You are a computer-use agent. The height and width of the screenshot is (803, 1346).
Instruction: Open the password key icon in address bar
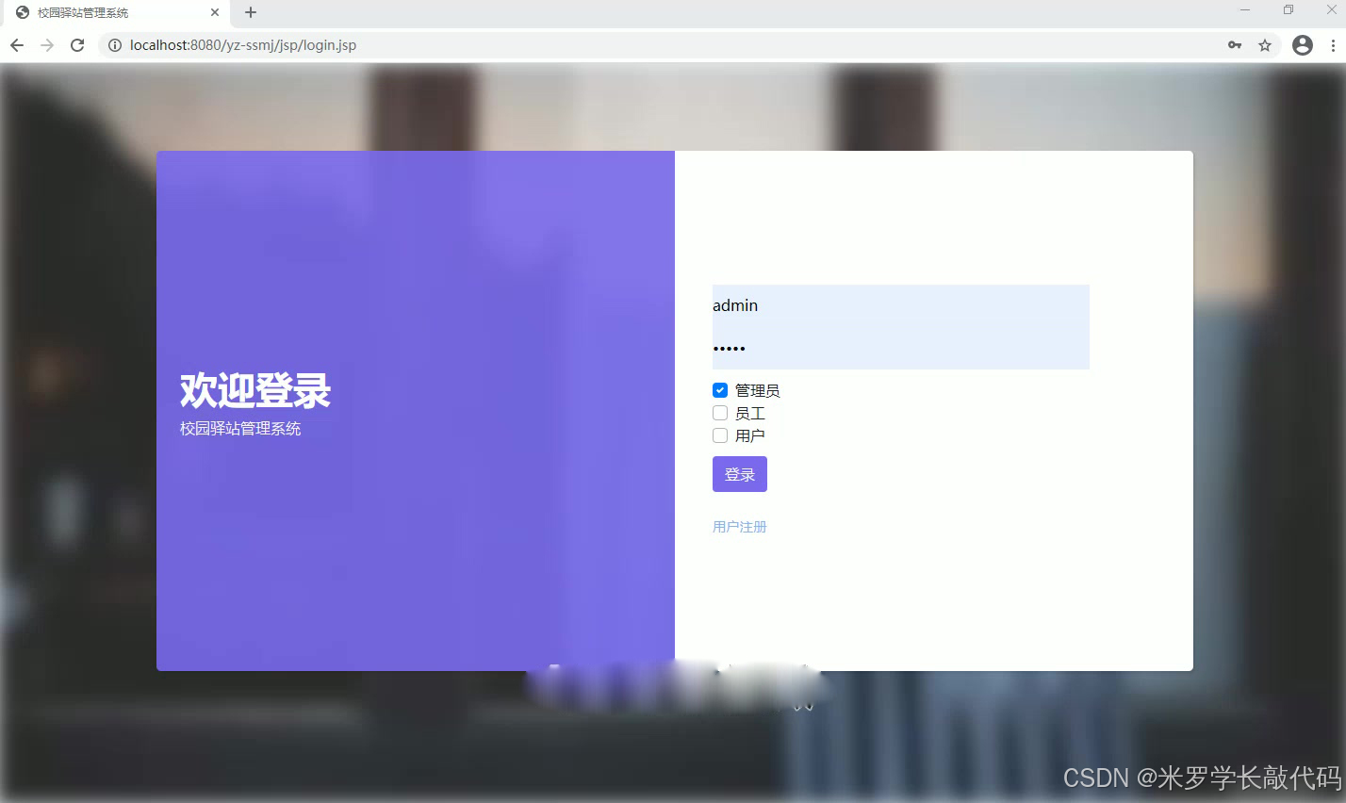click(1234, 44)
